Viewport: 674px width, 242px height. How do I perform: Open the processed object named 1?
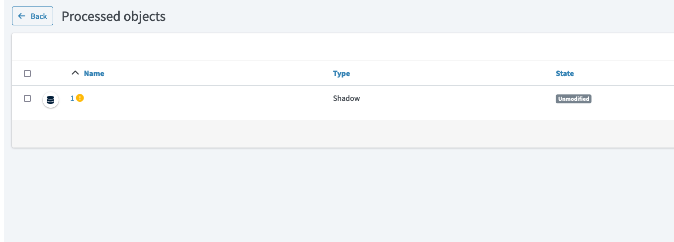(72, 98)
